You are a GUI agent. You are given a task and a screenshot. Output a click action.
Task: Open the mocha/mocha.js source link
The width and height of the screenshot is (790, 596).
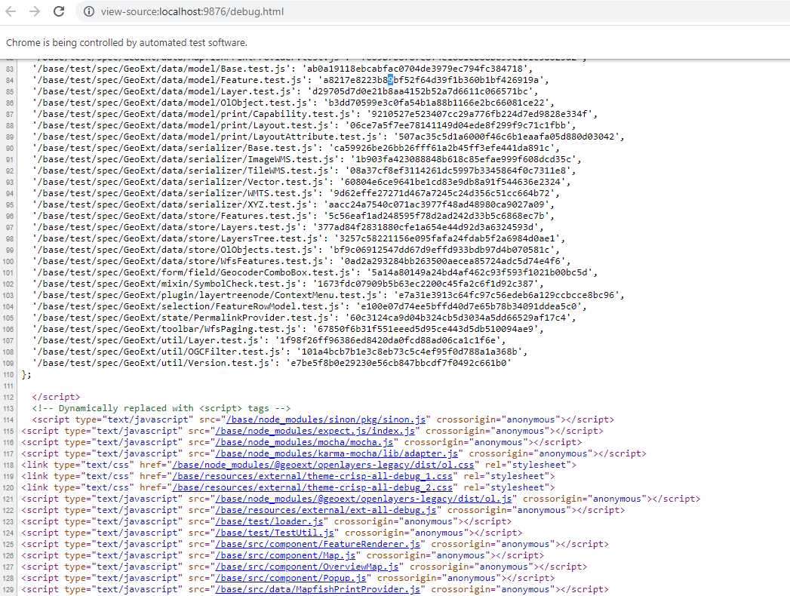click(x=304, y=442)
